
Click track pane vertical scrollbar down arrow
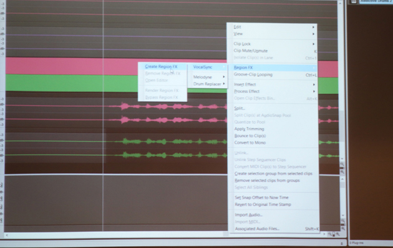coord(342,159)
